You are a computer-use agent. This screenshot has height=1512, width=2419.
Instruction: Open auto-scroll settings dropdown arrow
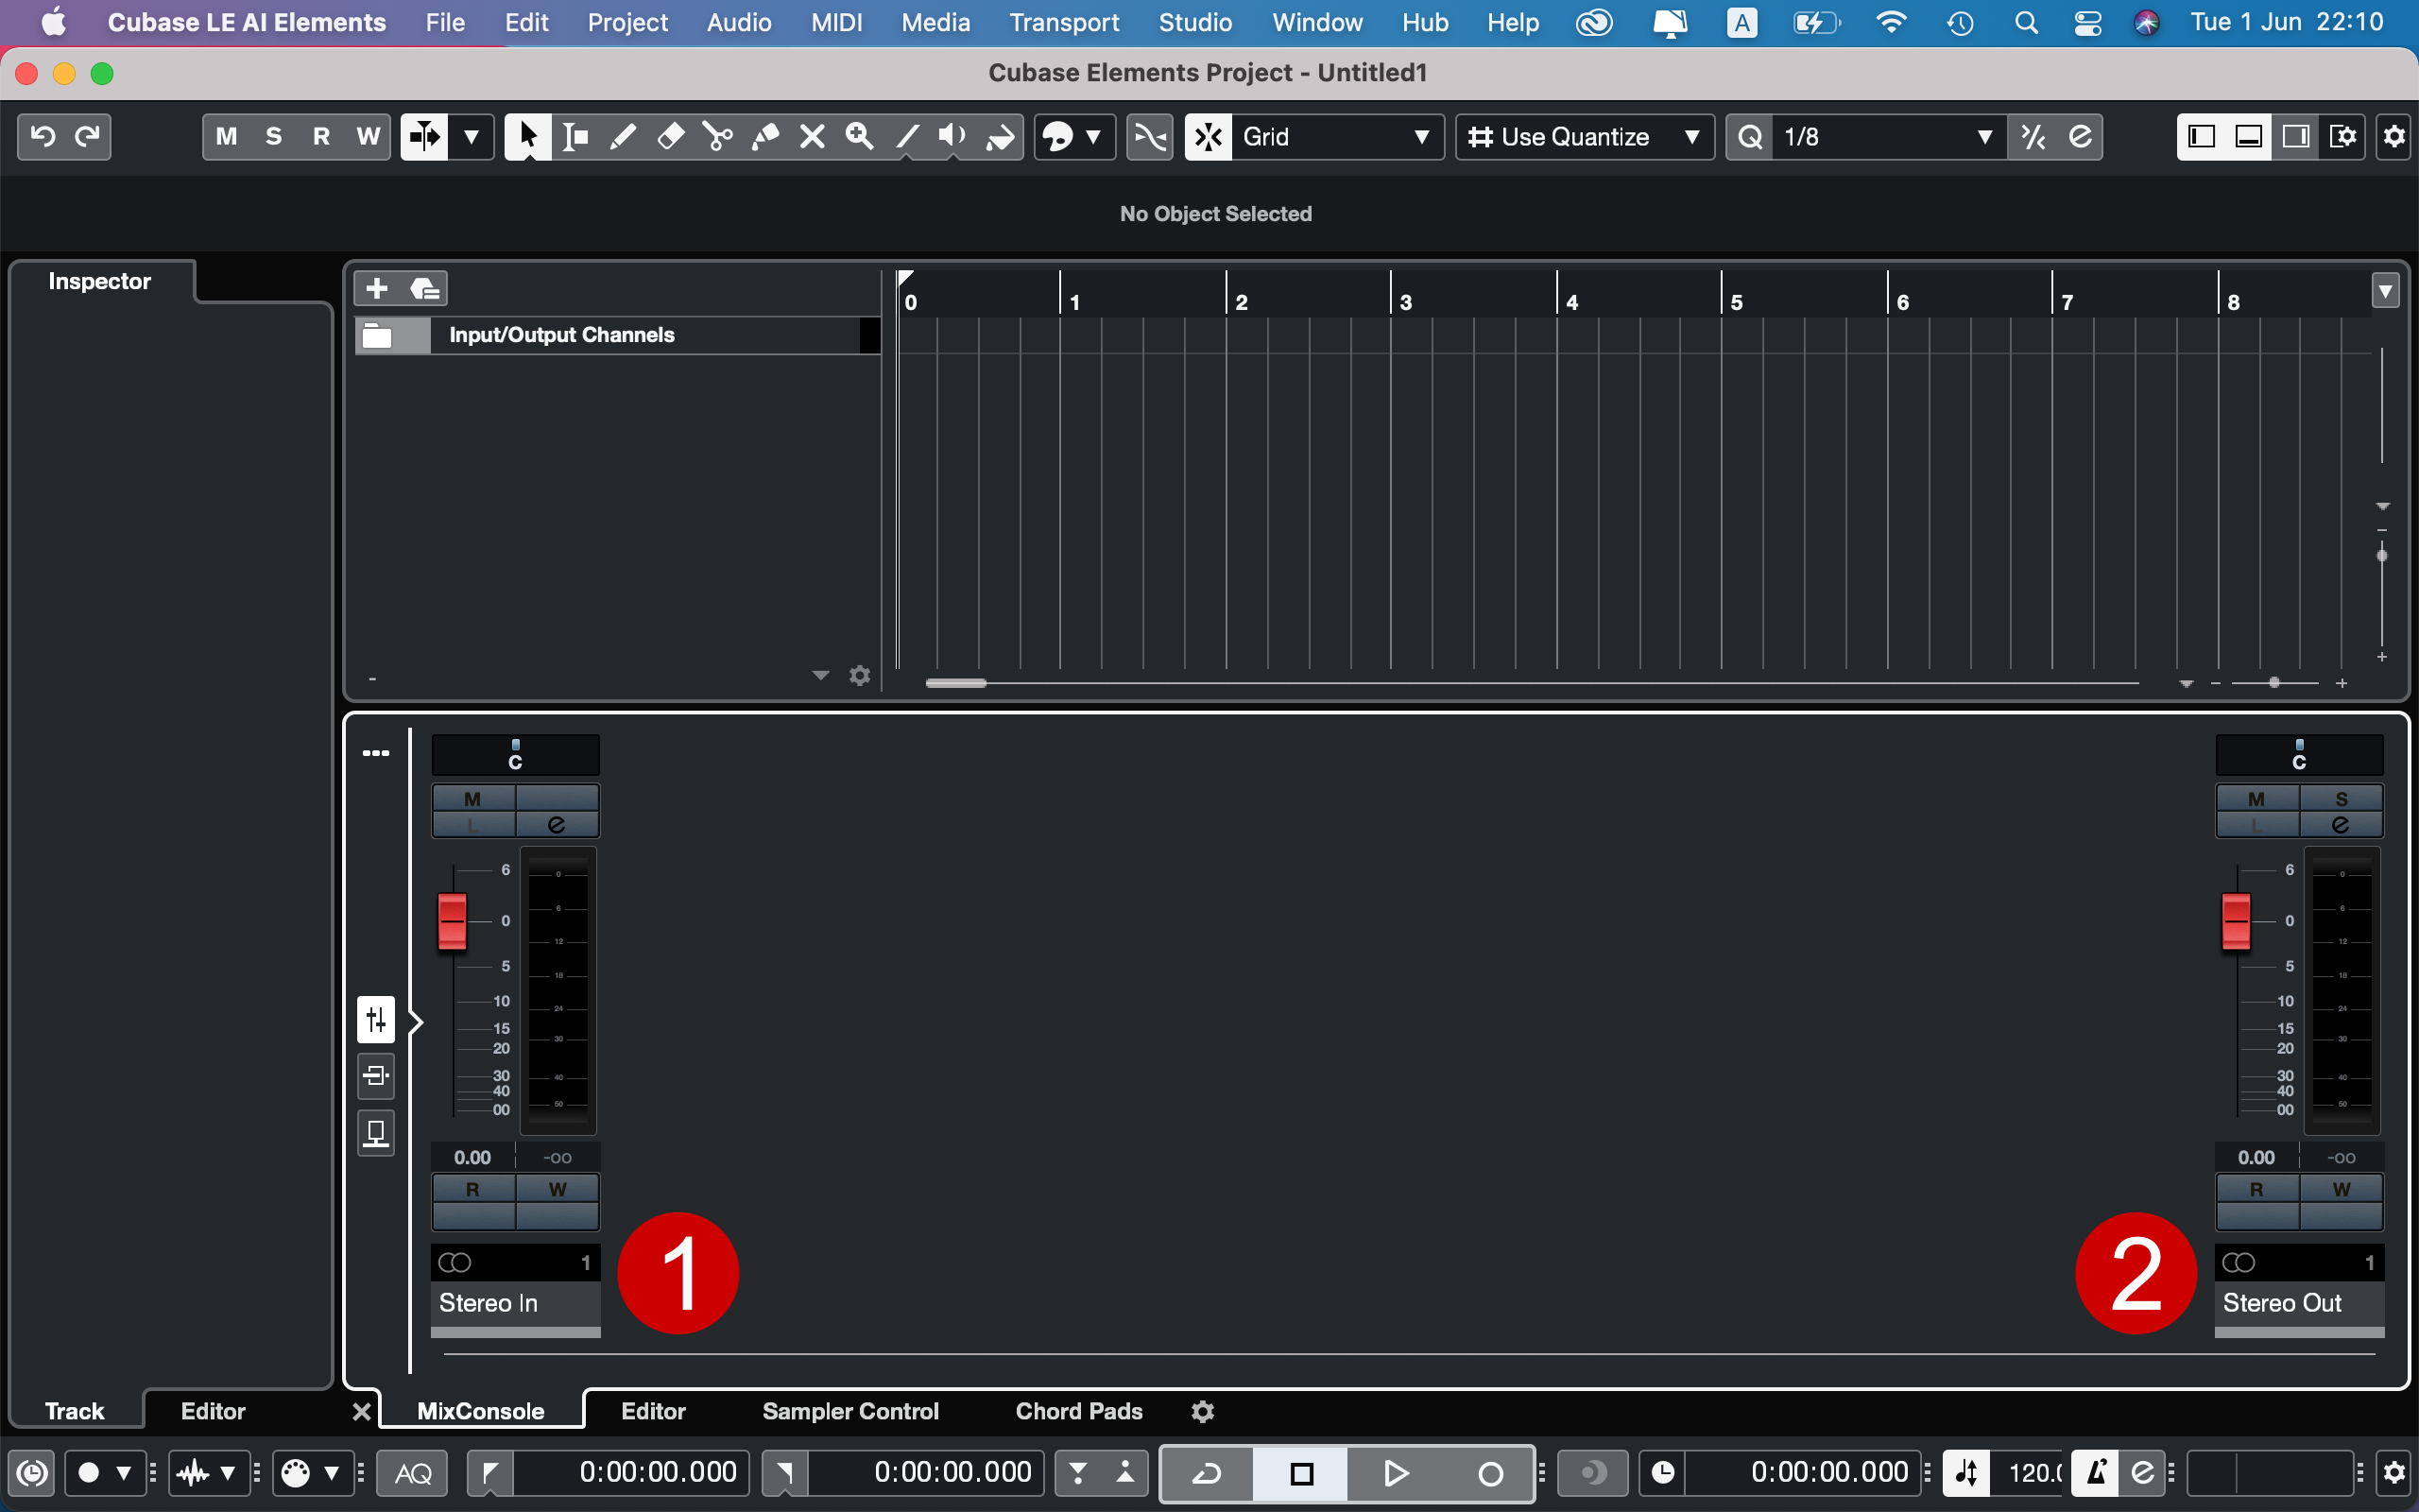[x=471, y=136]
